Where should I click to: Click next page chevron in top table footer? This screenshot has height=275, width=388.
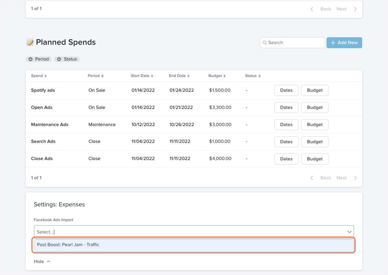coord(355,9)
